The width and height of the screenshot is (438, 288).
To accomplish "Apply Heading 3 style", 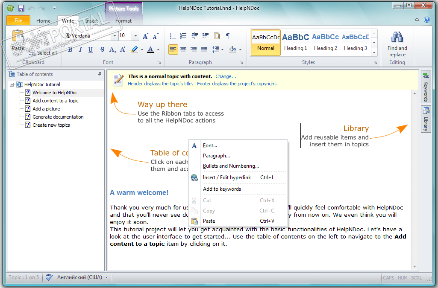I will tap(356, 43).
